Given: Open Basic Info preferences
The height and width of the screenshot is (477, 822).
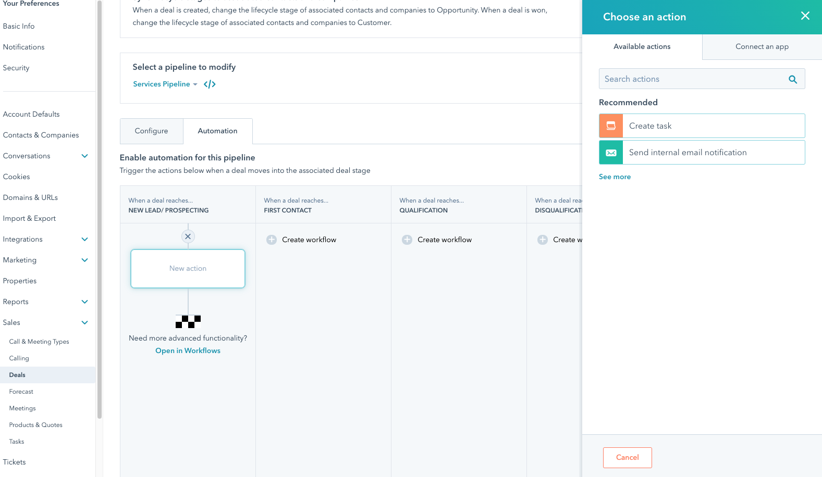Looking at the screenshot, I should point(19,26).
